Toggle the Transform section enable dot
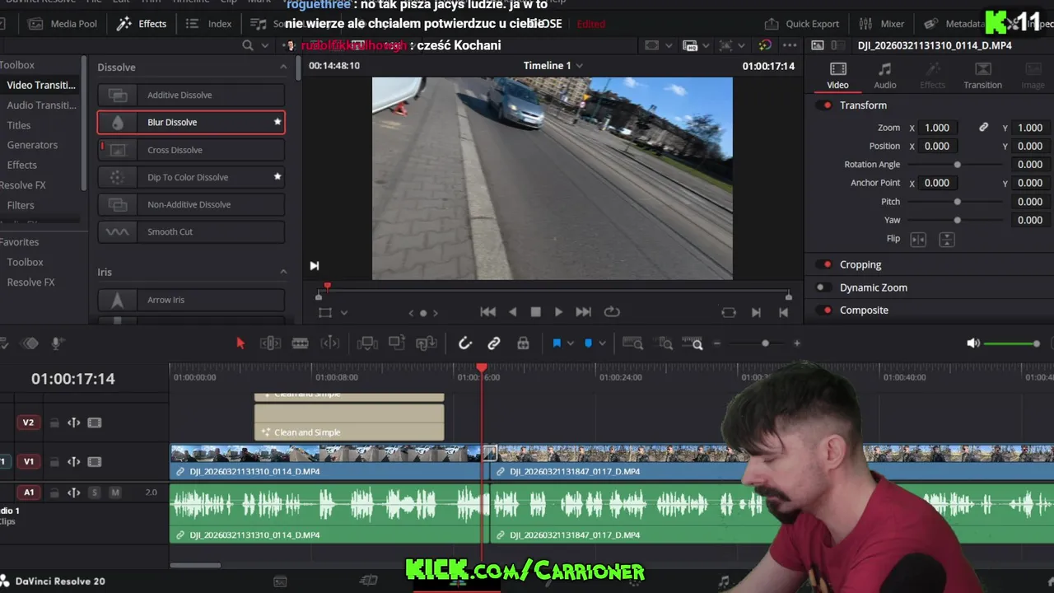1054x593 pixels. 827,105
